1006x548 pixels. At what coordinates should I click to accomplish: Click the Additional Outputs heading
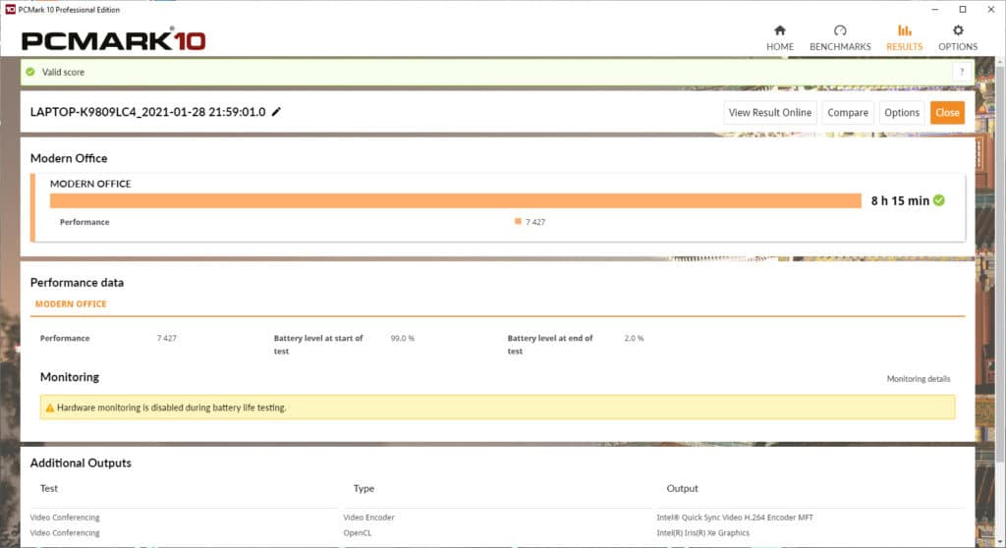(81, 463)
